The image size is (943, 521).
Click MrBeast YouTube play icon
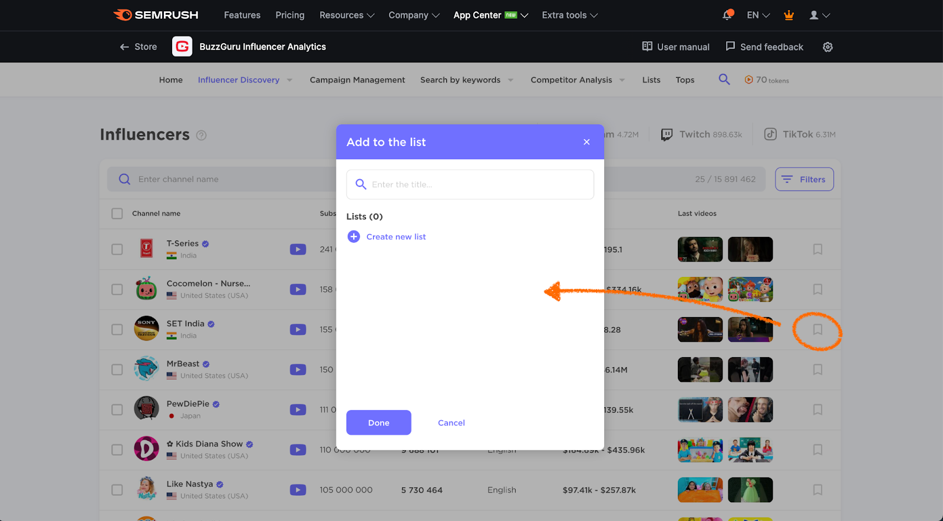[x=298, y=370]
